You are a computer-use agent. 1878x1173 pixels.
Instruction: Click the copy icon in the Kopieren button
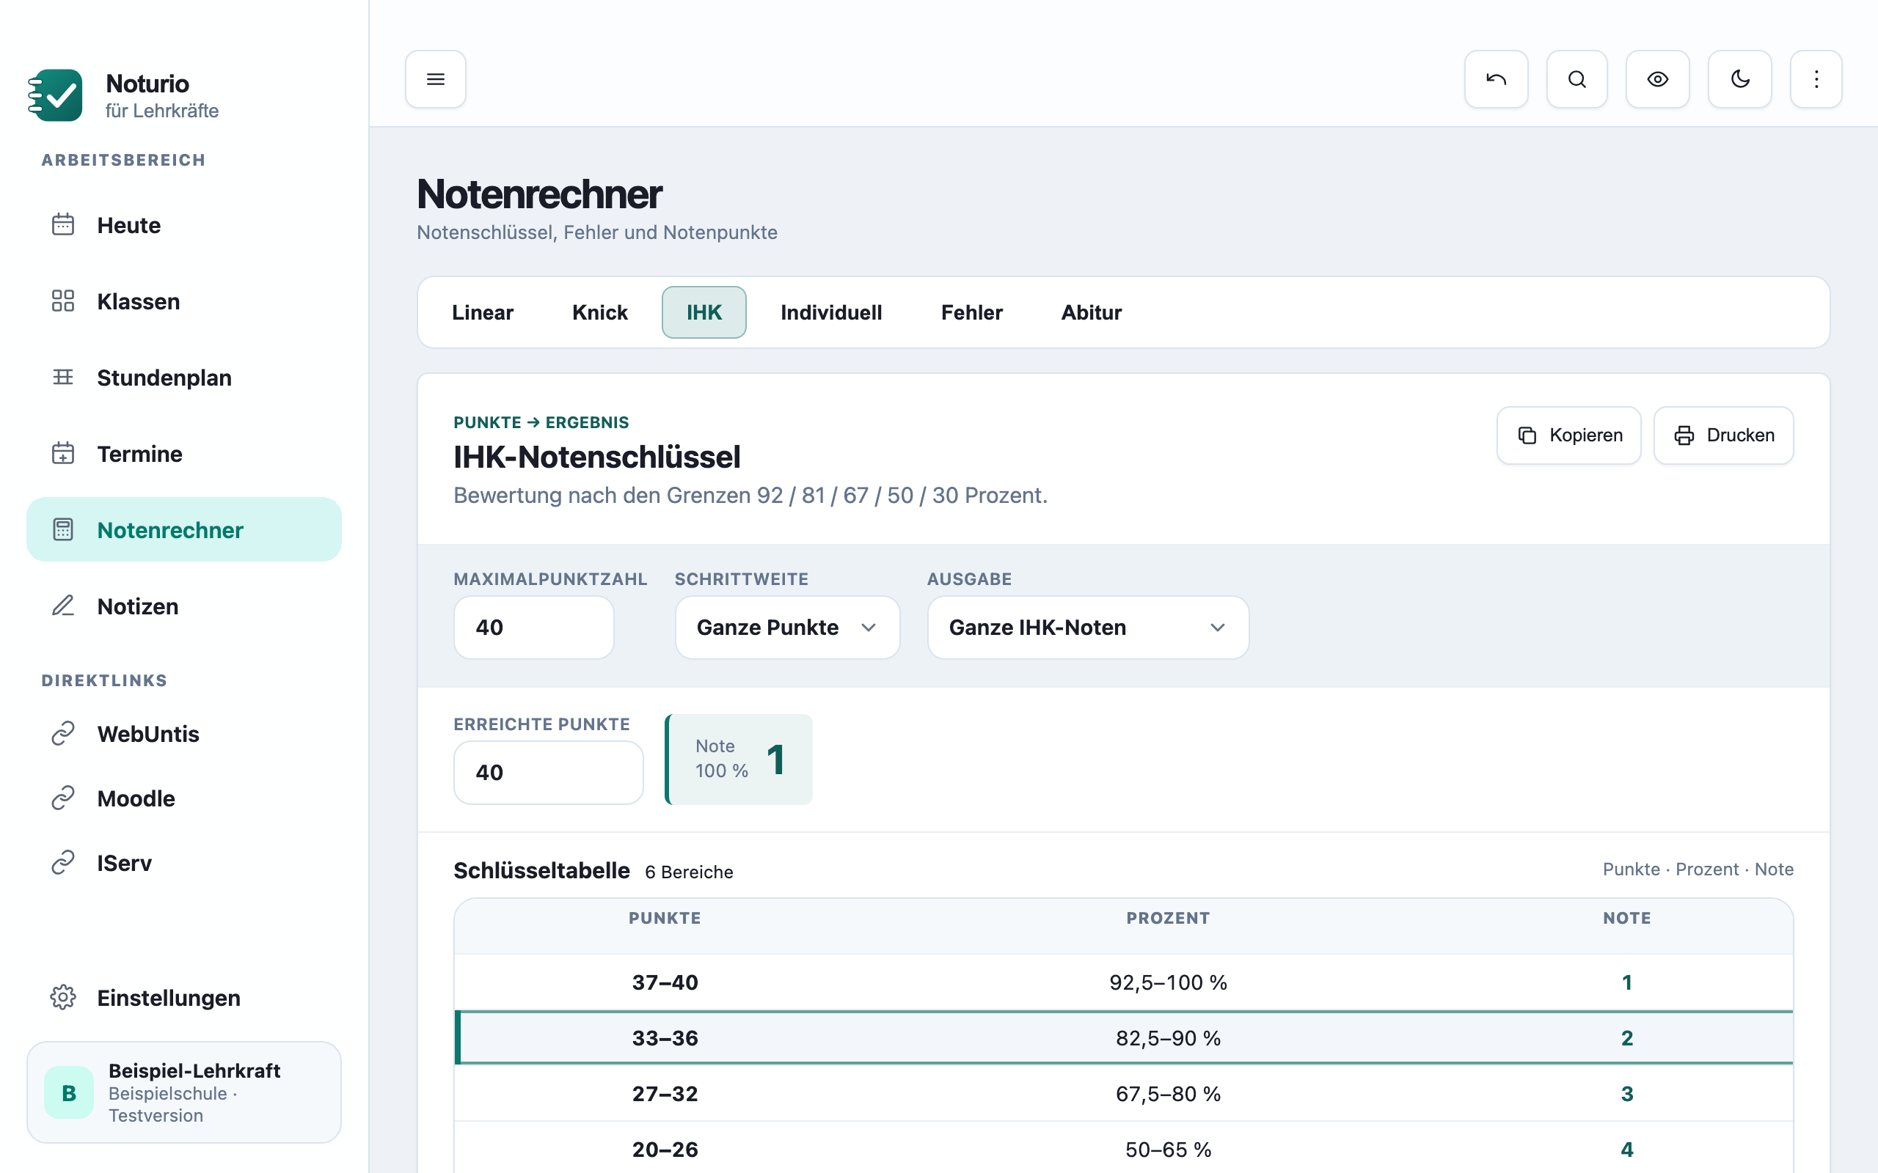pyautogui.click(x=1527, y=435)
